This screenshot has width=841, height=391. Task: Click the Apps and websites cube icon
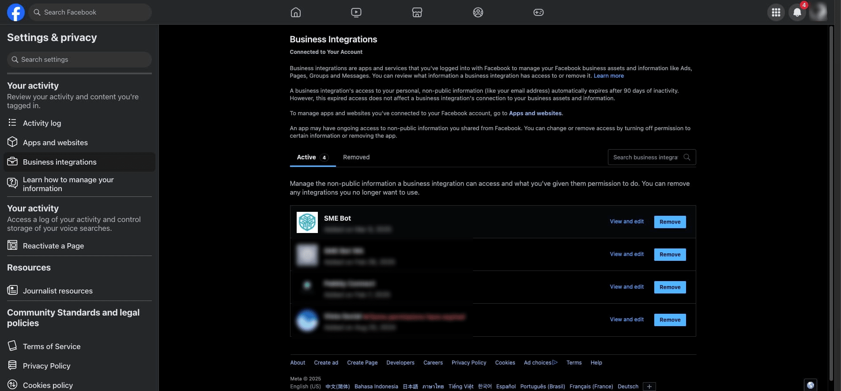tap(12, 142)
